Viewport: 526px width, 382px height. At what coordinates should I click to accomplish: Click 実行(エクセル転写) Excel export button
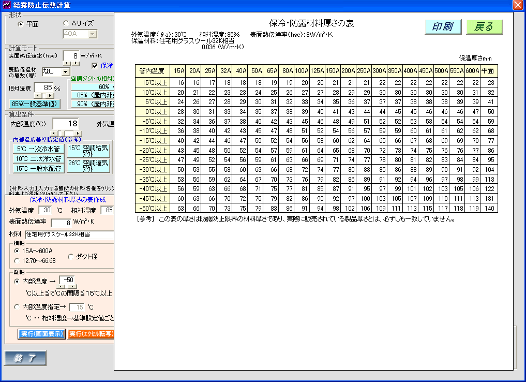91,334
